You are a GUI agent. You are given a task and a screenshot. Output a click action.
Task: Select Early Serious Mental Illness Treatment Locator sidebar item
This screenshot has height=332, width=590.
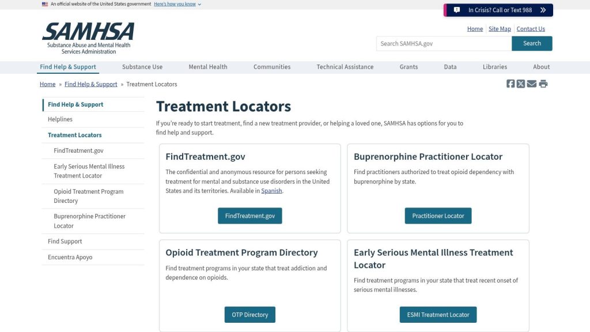click(x=93, y=171)
